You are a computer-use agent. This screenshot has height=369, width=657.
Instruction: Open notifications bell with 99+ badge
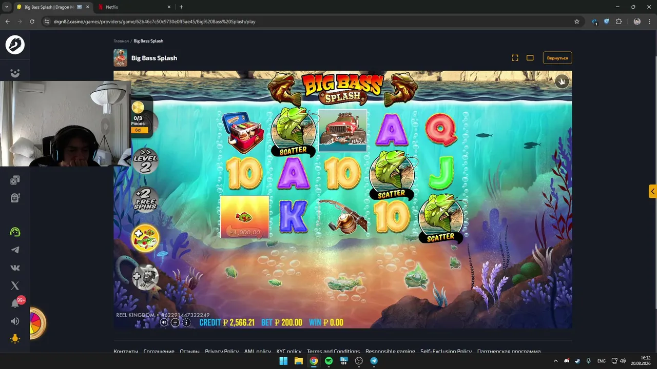click(16, 303)
